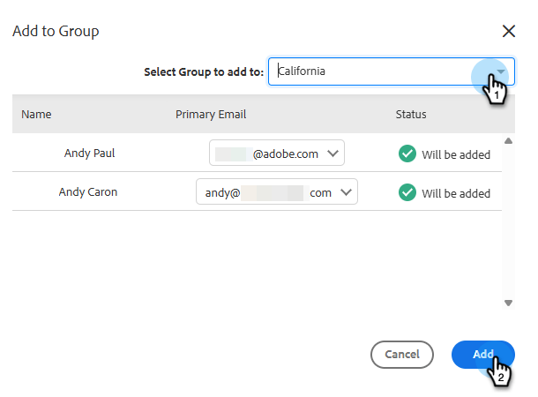Click Andy Paul's "Will be added" status text
Image resolution: width=538 pixels, height=397 pixels.
(456, 154)
